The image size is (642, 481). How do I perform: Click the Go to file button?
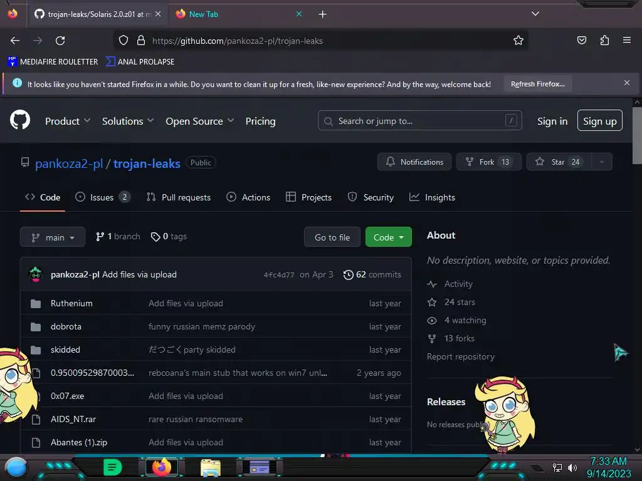tap(332, 237)
